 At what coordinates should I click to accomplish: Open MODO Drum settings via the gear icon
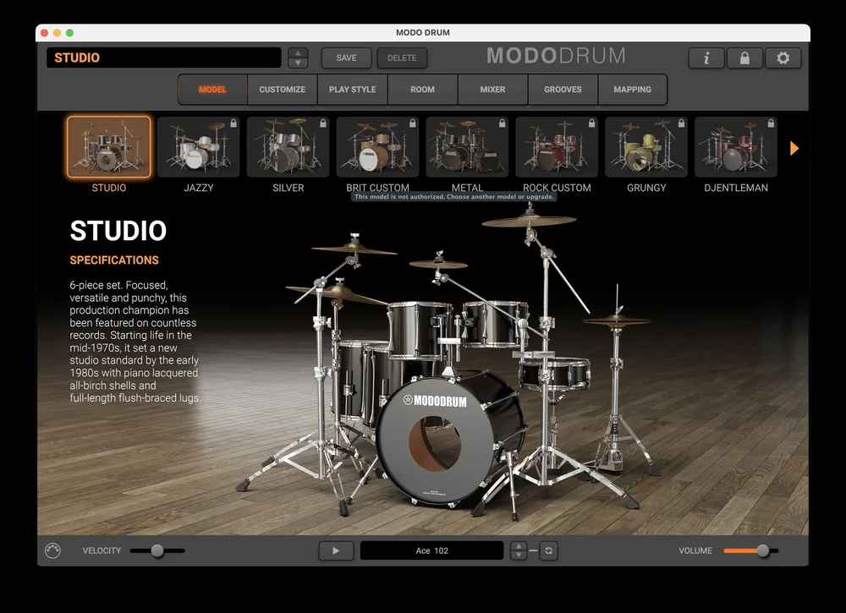click(x=783, y=57)
